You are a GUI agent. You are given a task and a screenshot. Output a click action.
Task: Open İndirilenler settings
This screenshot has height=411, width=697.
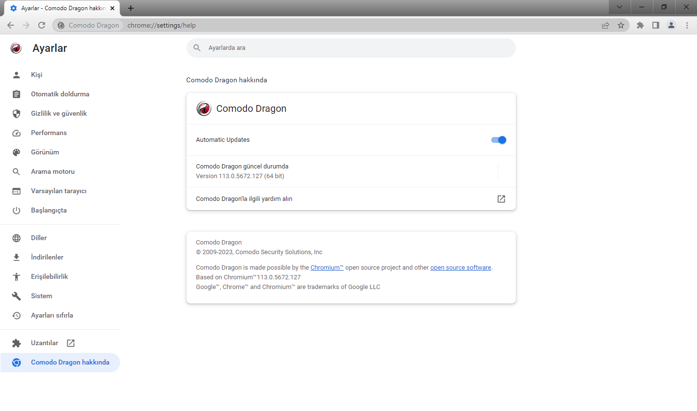tap(60, 257)
